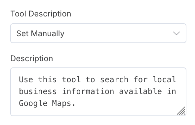Place cursor on the word 'local'
195x125 pixels.
point(164,80)
